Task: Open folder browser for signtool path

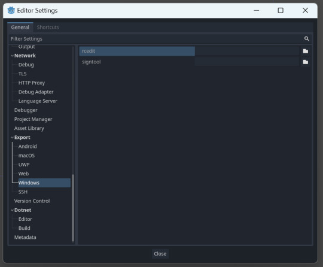Action: tap(306, 62)
